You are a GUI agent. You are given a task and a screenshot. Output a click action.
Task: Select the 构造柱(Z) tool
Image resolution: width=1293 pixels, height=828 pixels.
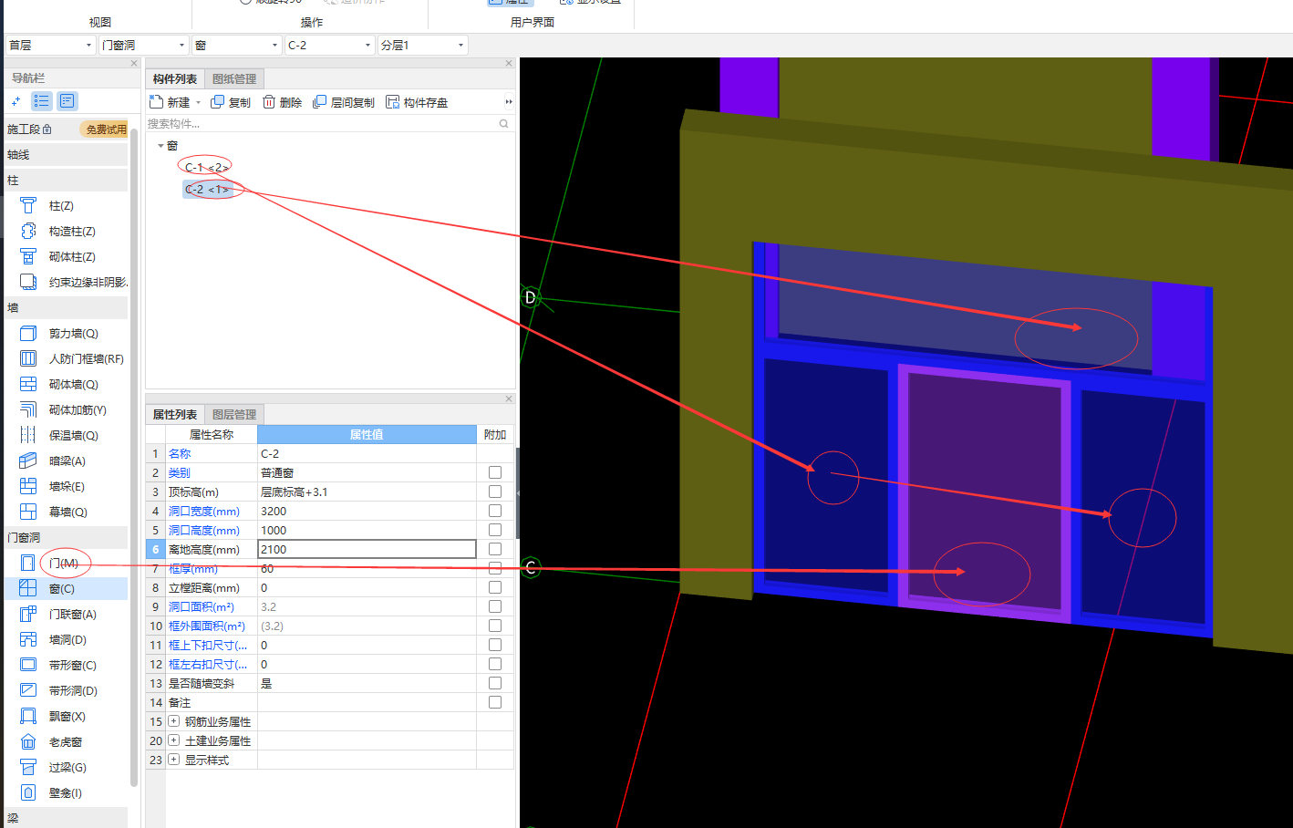tap(72, 232)
